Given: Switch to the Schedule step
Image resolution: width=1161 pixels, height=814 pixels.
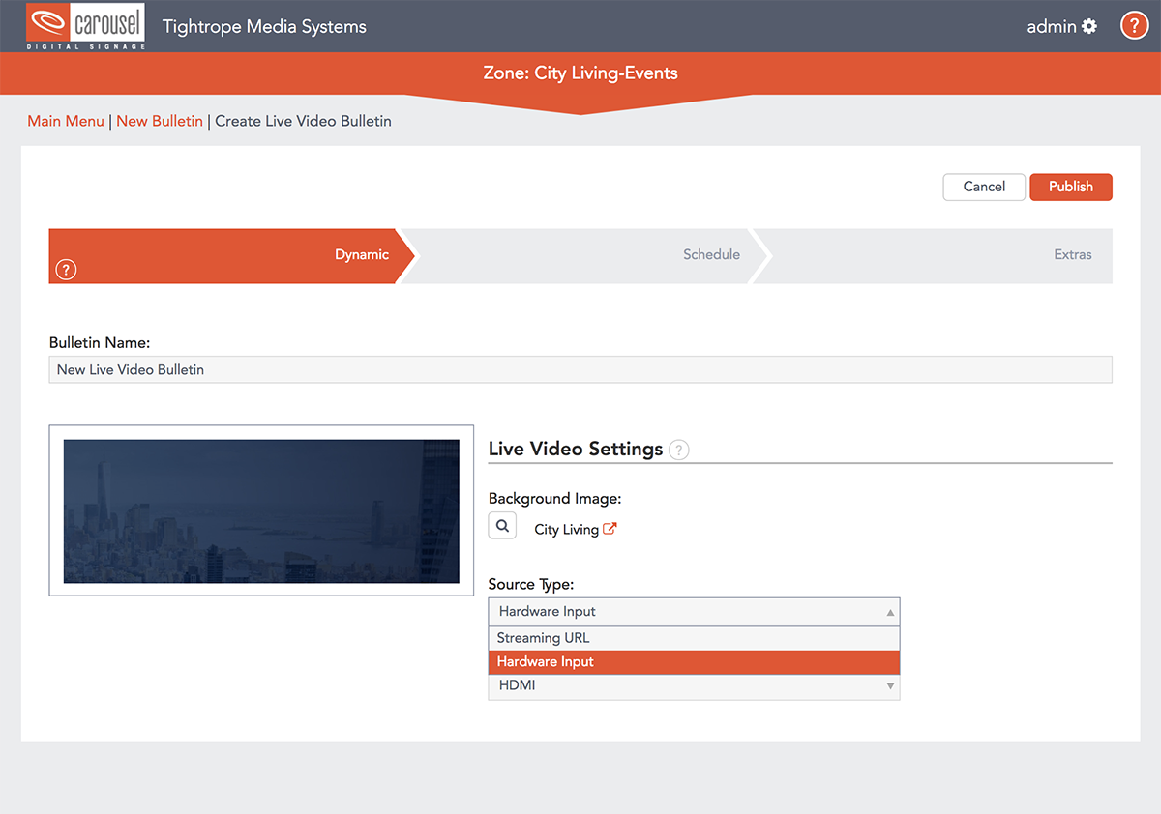Looking at the screenshot, I should 711,254.
